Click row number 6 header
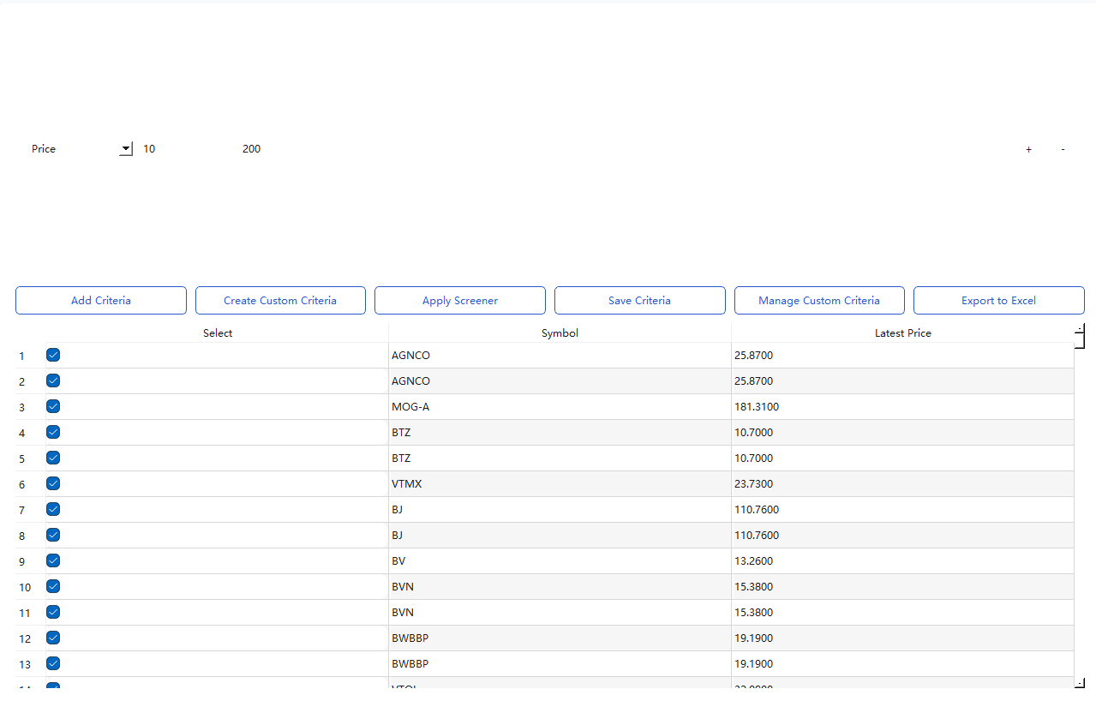This screenshot has width=1096, height=701. click(x=30, y=484)
